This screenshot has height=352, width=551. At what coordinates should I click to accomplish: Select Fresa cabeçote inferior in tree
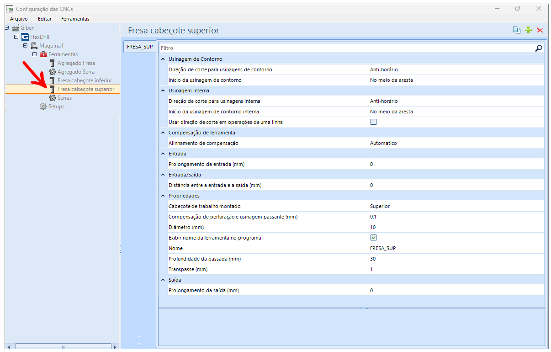85,80
